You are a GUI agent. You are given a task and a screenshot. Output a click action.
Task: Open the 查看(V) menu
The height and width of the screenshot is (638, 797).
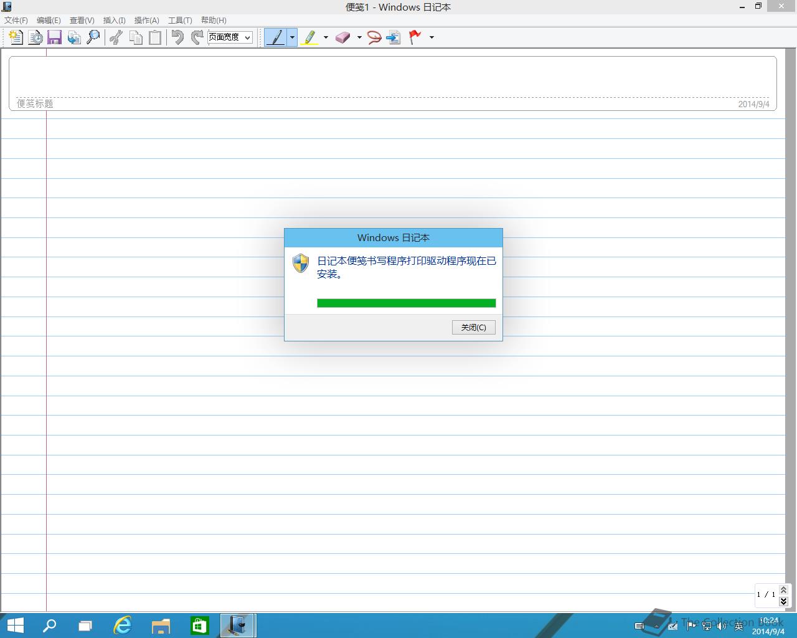pos(82,21)
